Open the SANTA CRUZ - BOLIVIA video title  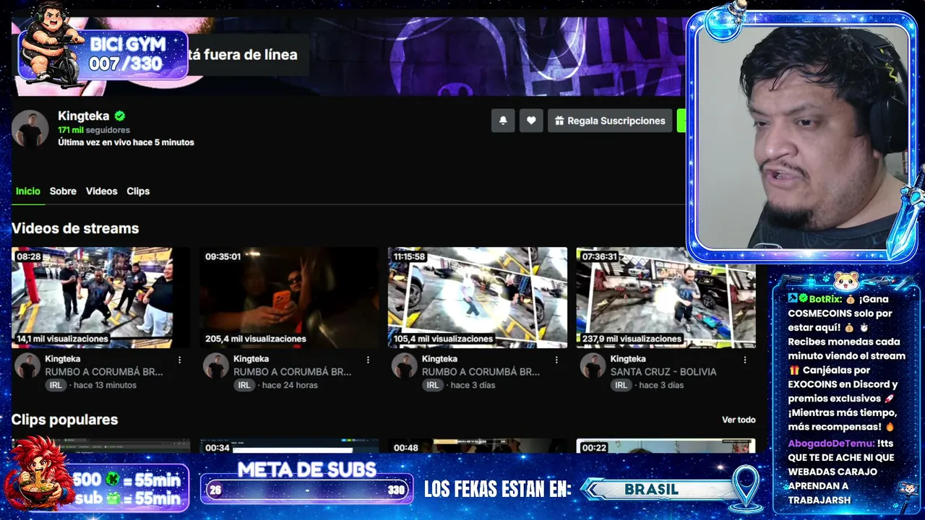pos(663,372)
